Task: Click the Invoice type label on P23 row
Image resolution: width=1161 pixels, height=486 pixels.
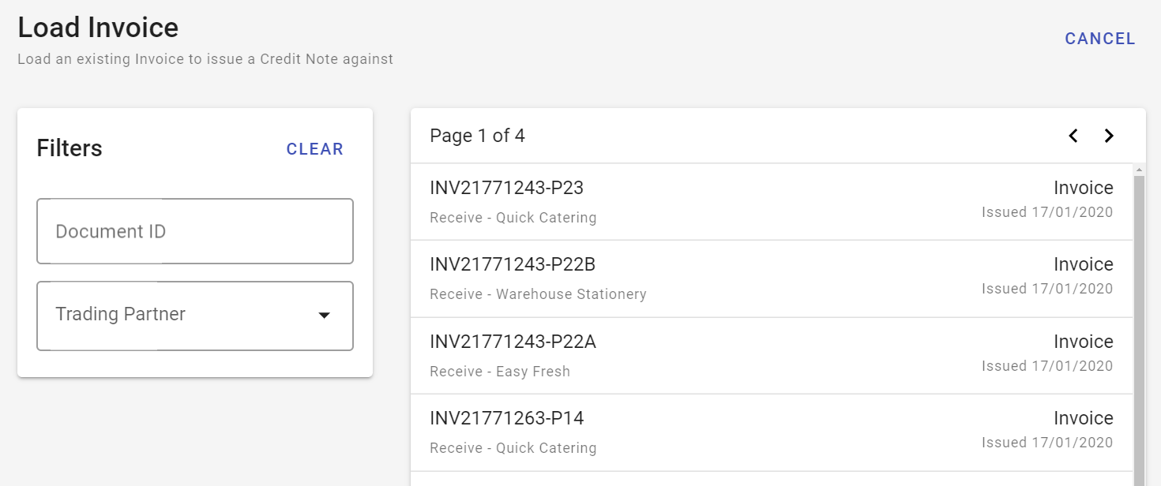Action: point(1083,188)
